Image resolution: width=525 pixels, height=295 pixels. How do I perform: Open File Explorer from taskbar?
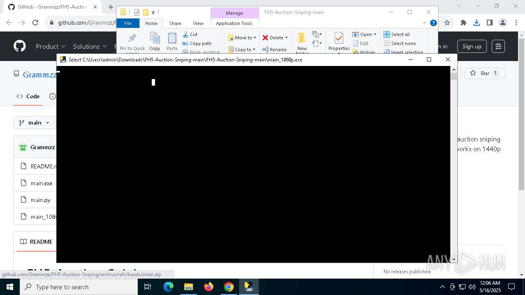pos(189,287)
